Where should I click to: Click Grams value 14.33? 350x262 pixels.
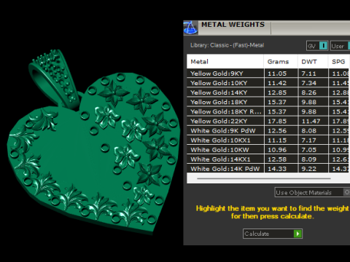[x=277, y=169]
